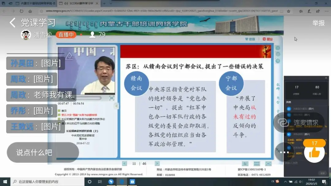This screenshot has width=331, height=186.
Task: Click 退出 to exit the courseware
Action: [x=268, y=39]
